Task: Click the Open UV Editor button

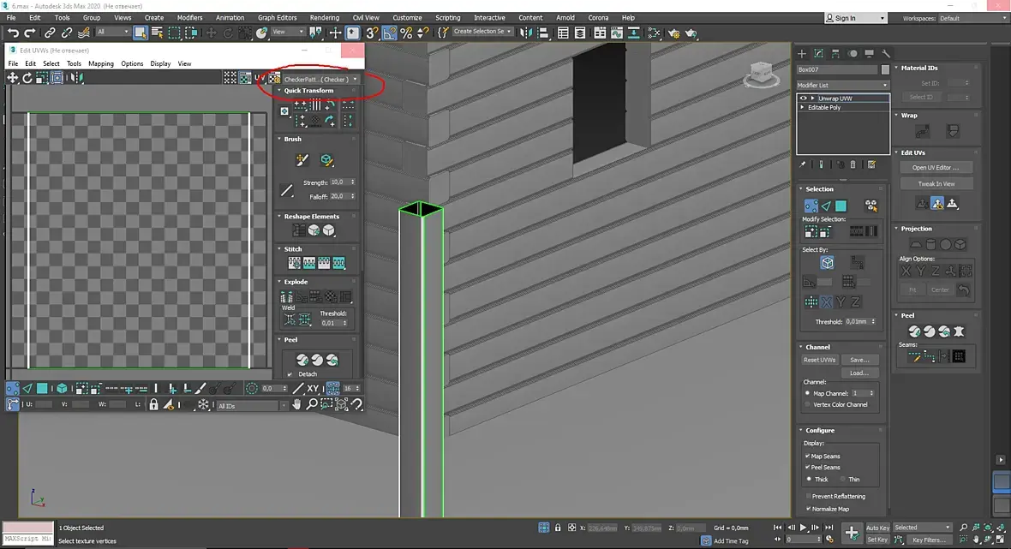Action: (936, 168)
